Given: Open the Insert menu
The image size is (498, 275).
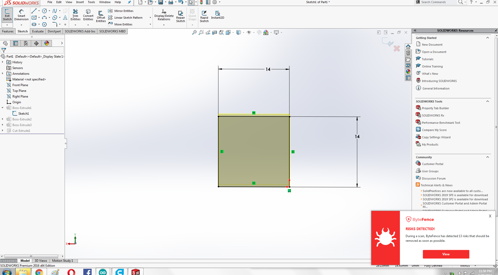Looking at the screenshot, I should point(80,2).
